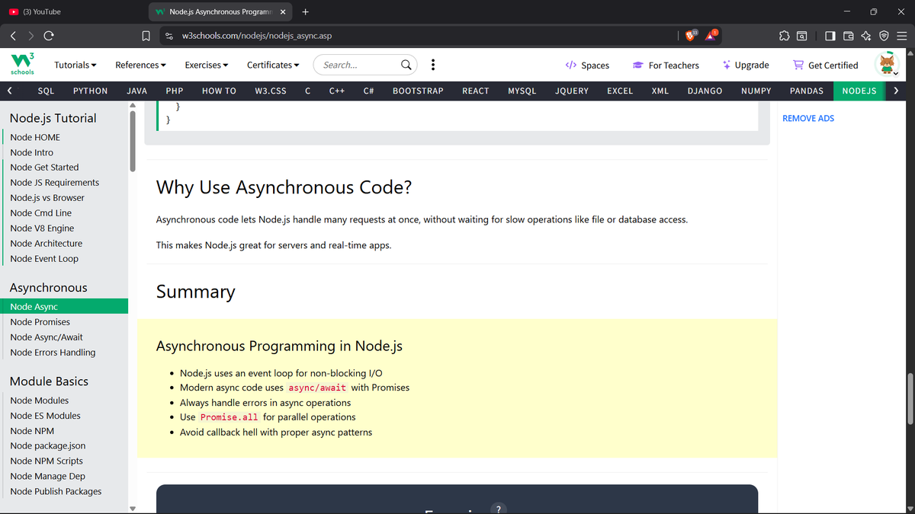Open the Brave Rewards triangle icon

click(711, 35)
